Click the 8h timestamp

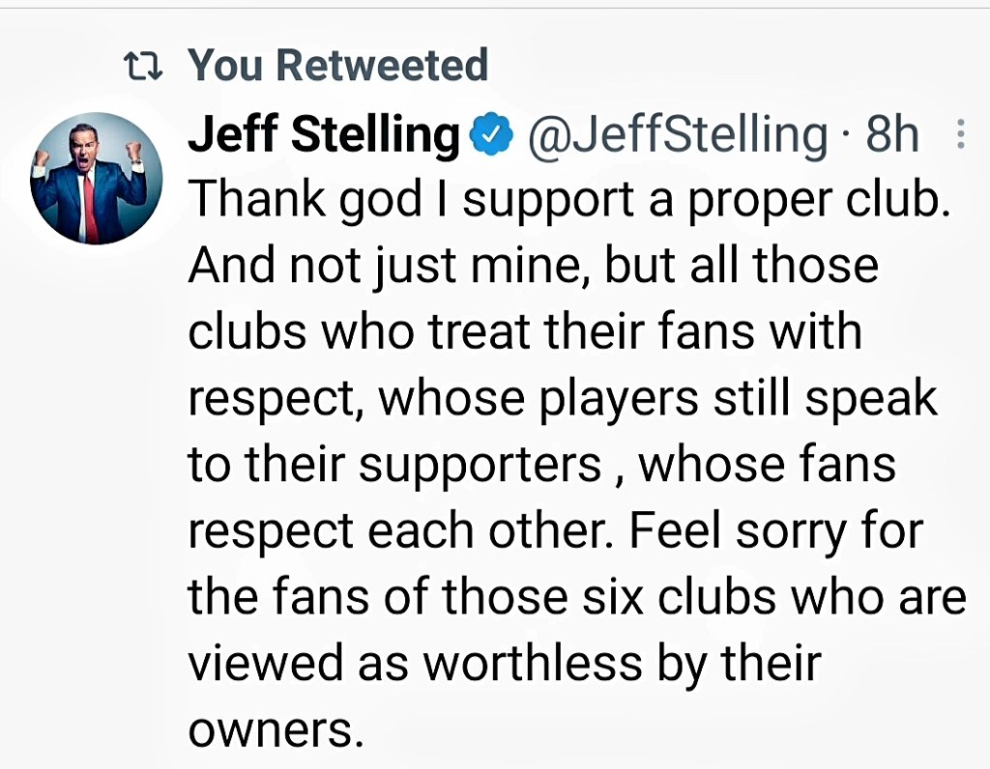892,136
